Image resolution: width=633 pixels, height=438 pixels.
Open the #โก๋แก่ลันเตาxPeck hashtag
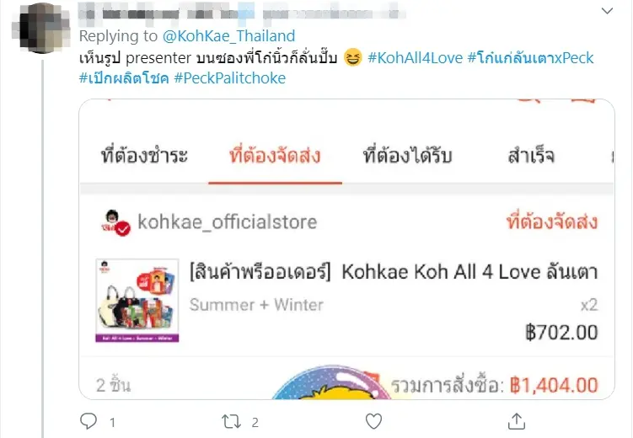(x=530, y=57)
